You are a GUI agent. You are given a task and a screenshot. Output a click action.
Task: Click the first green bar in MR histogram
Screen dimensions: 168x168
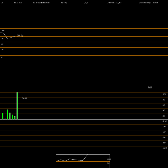(x=3, y=116)
